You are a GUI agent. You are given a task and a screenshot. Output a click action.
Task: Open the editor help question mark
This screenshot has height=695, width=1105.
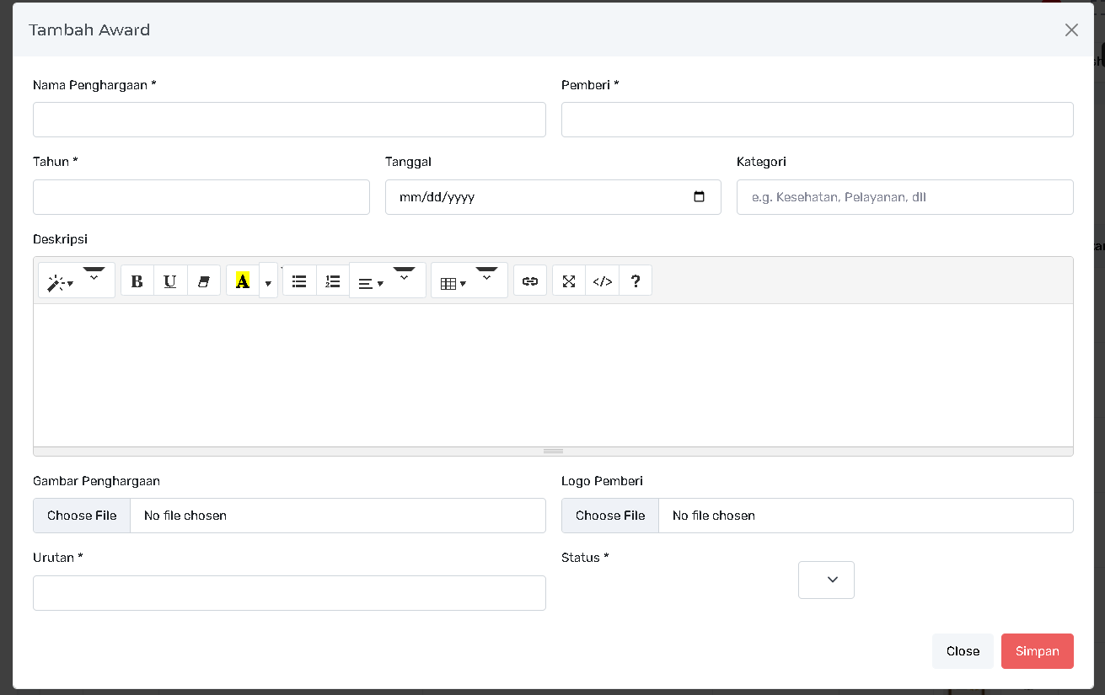[x=636, y=281]
